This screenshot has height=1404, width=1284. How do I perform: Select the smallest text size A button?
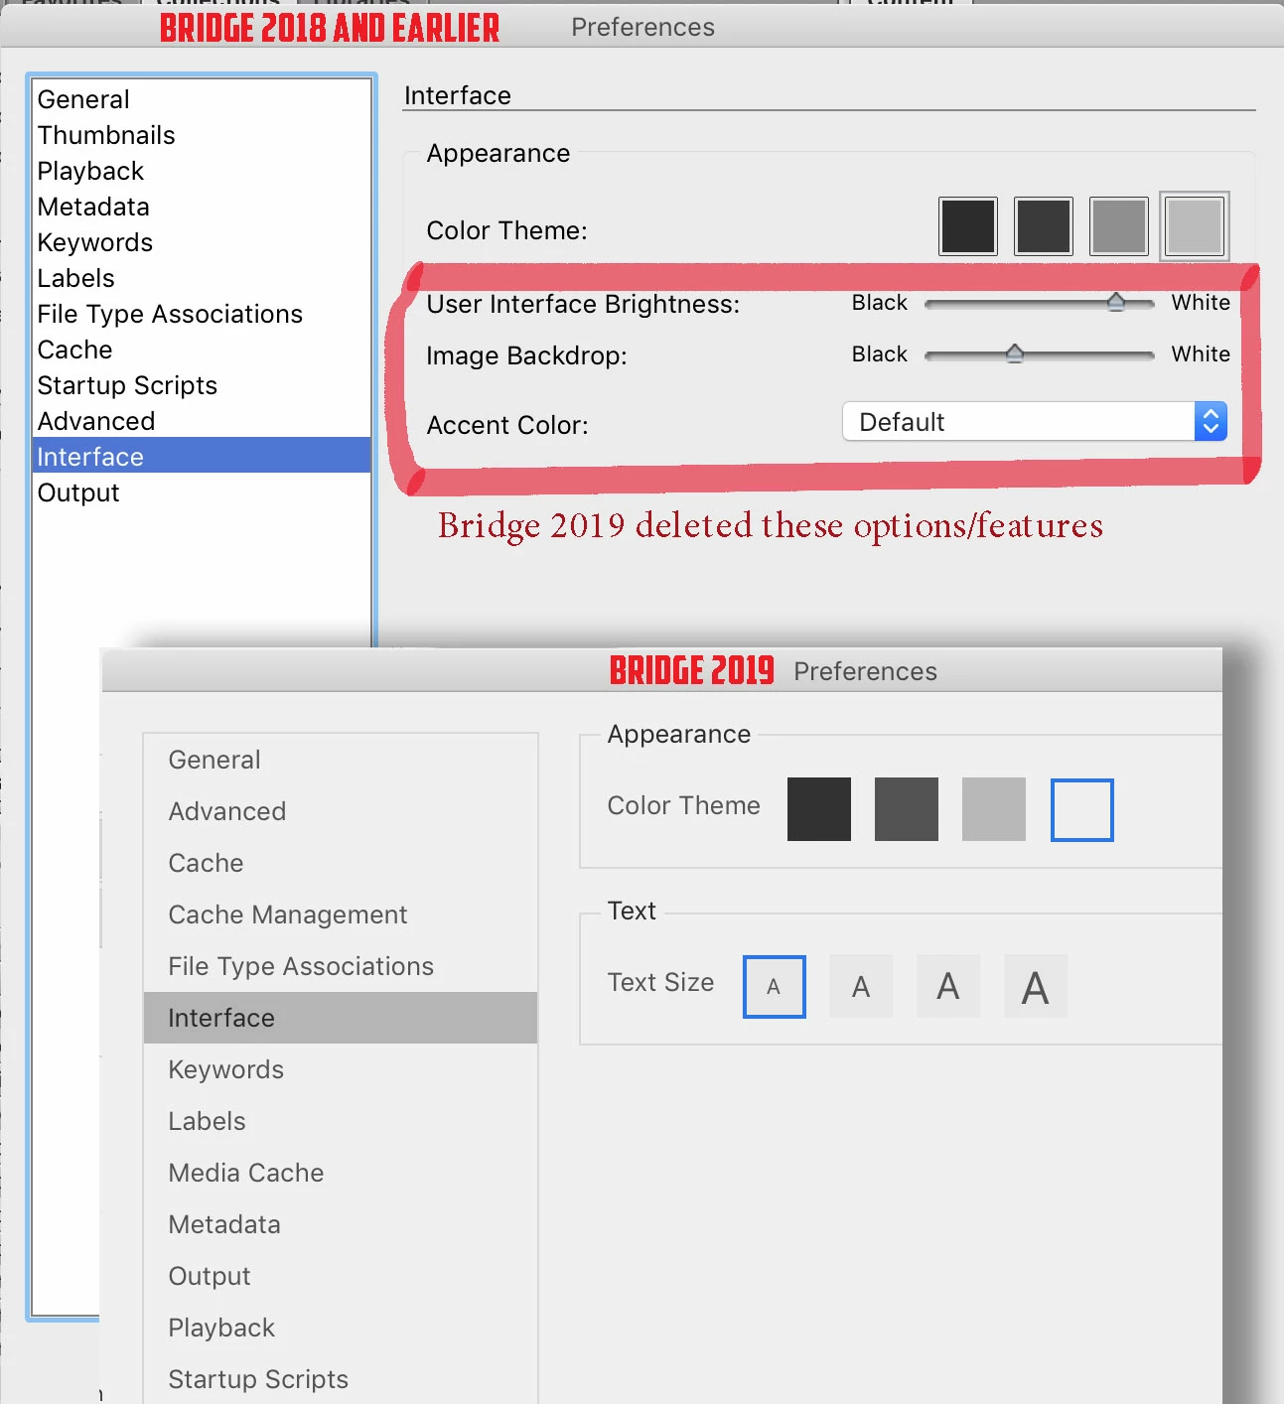[x=775, y=987]
